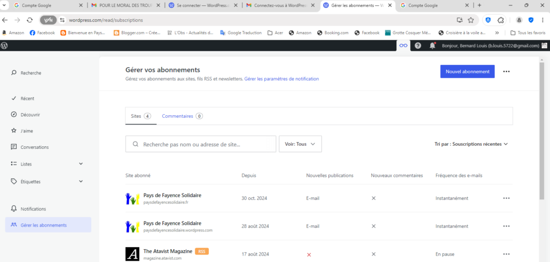This screenshot has width=550, height=262.
Task: Toggle new comments for paysdefayencesolidaire.wordpress.com
Action: point(373,226)
